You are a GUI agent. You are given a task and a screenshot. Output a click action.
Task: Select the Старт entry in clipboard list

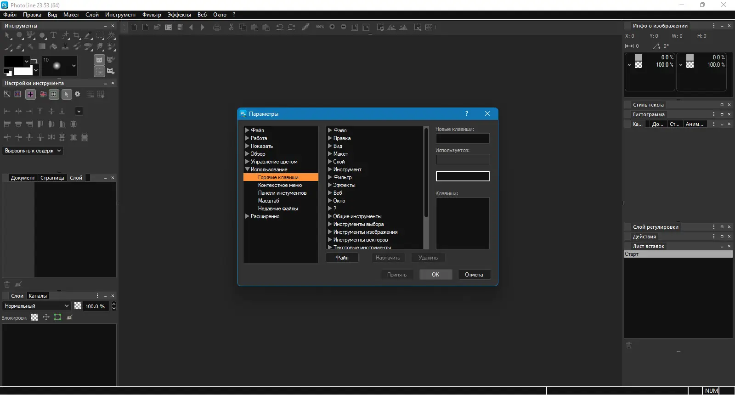pyautogui.click(x=678, y=254)
